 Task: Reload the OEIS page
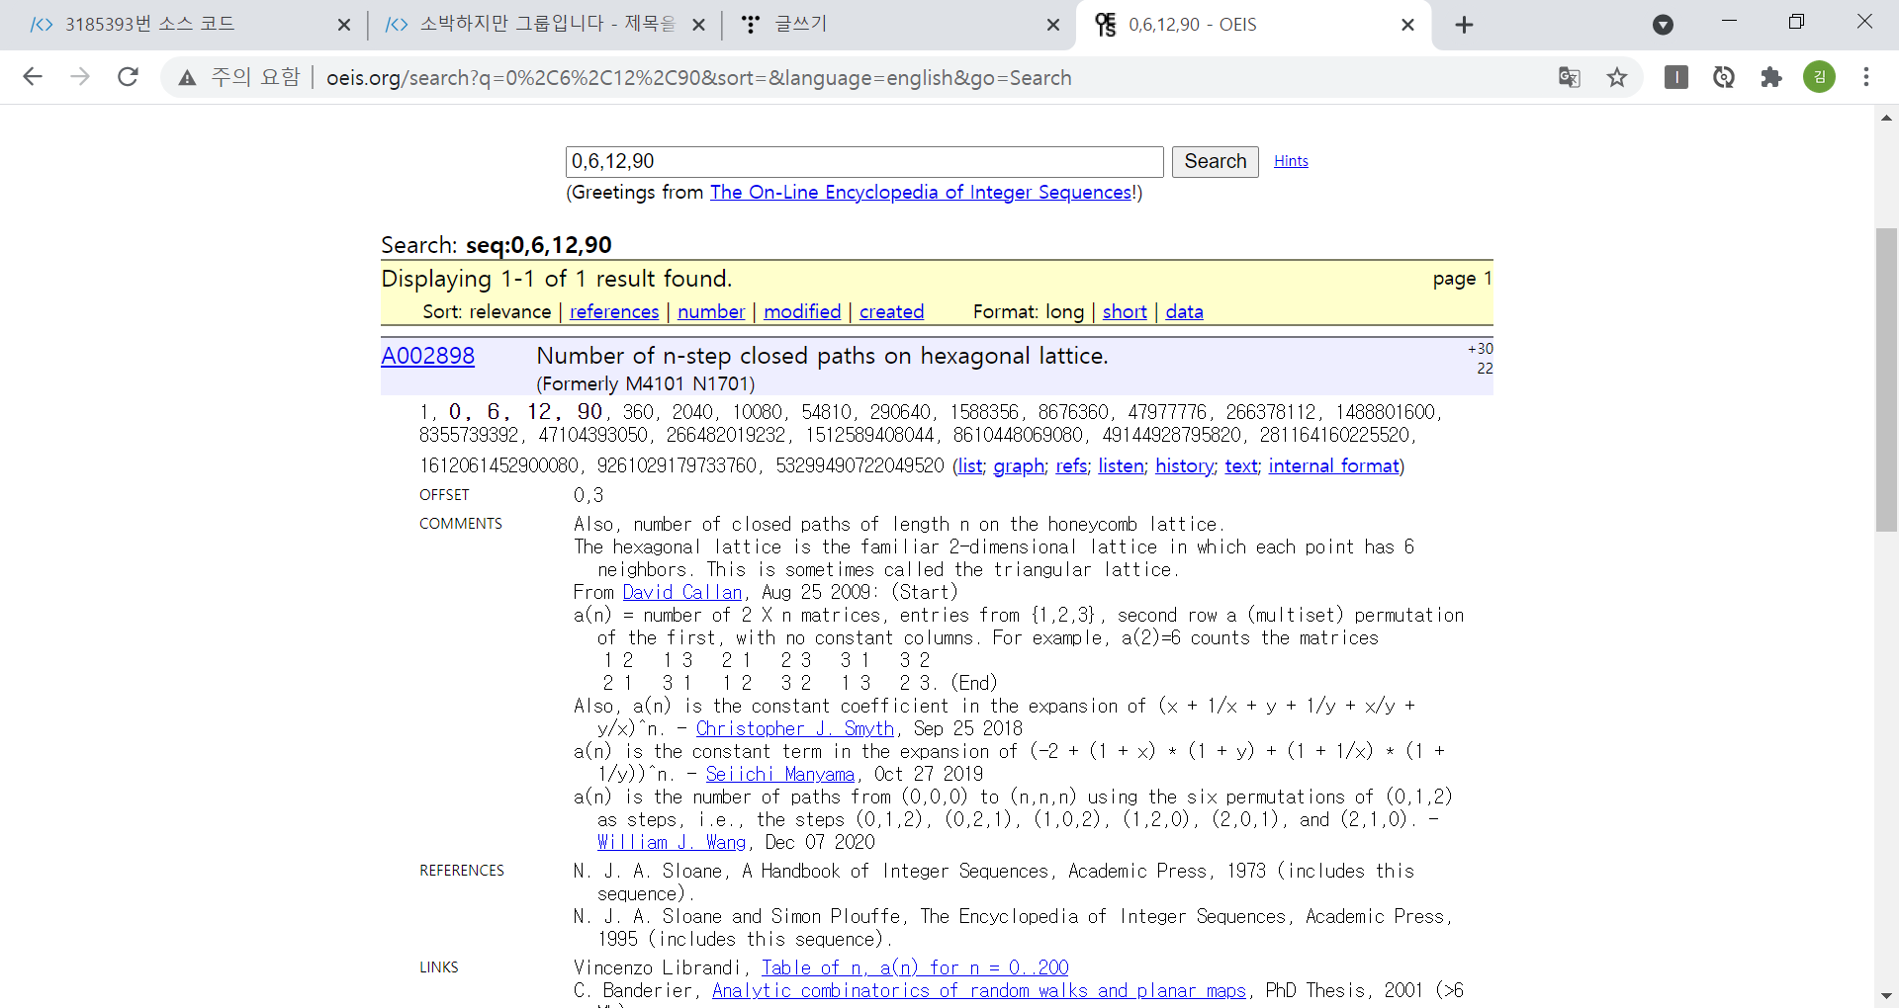[128, 77]
